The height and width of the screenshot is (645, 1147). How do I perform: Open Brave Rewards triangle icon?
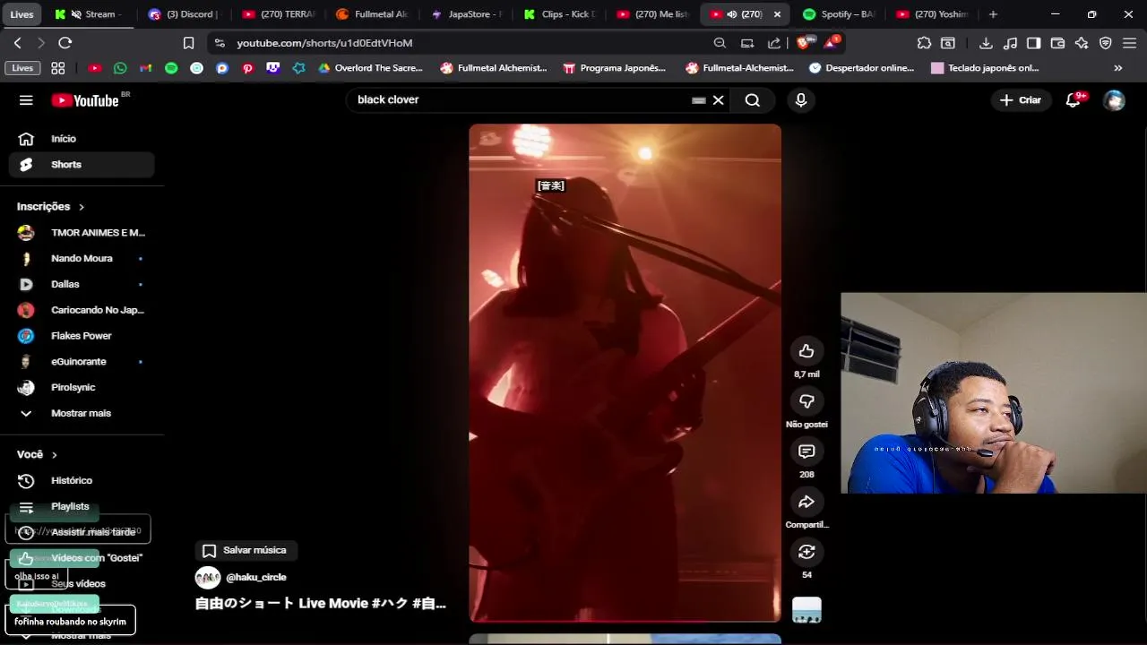[832, 42]
